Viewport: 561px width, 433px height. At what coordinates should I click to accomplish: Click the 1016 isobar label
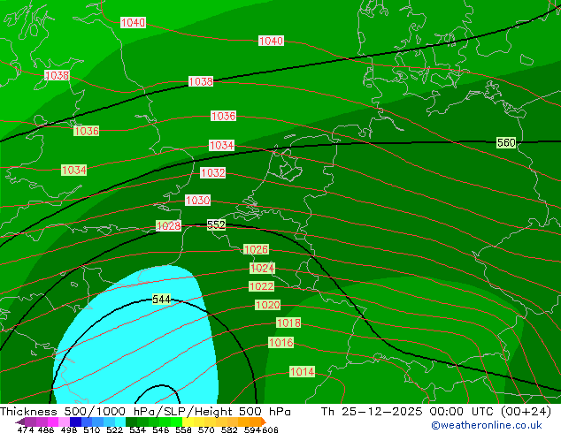pyautogui.click(x=281, y=343)
